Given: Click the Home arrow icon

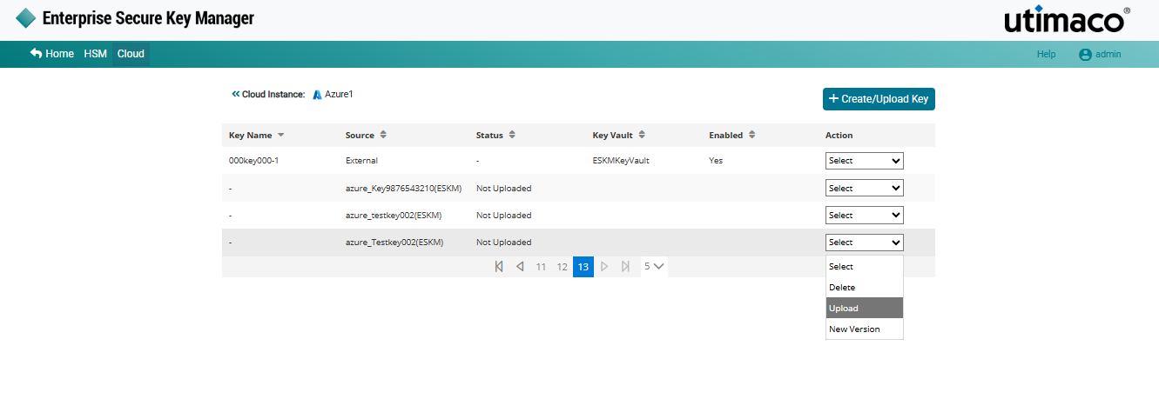Looking at the screenshot, I should 37,54.
